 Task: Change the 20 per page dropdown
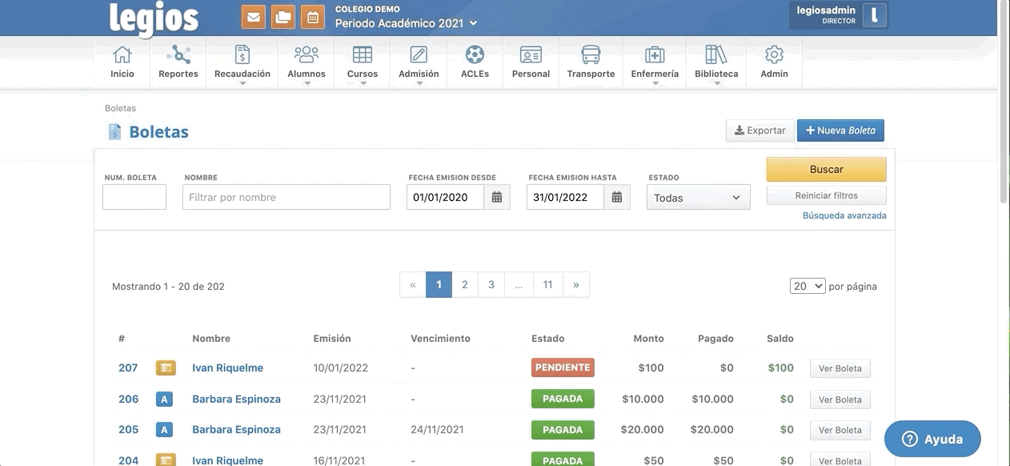click(808, 286)
